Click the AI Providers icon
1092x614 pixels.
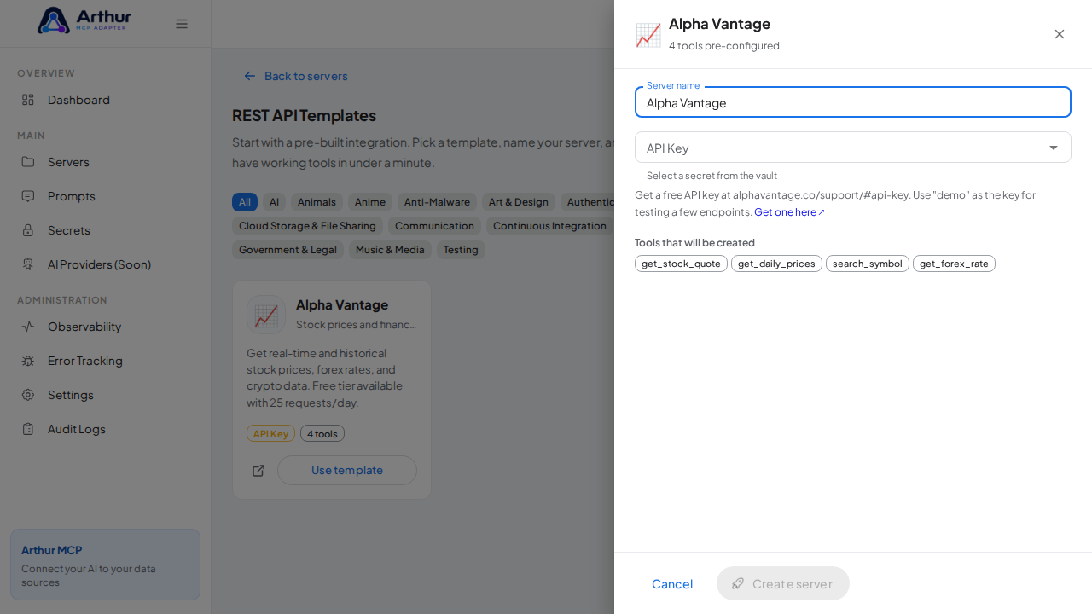point(28,264)
